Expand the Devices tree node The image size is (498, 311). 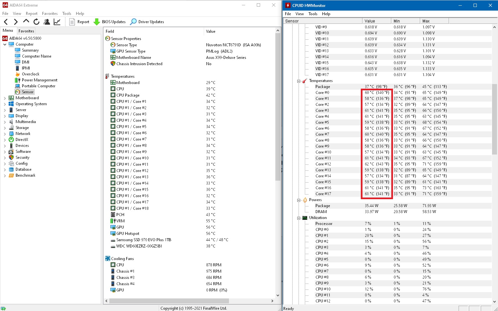tap(5, 146)
